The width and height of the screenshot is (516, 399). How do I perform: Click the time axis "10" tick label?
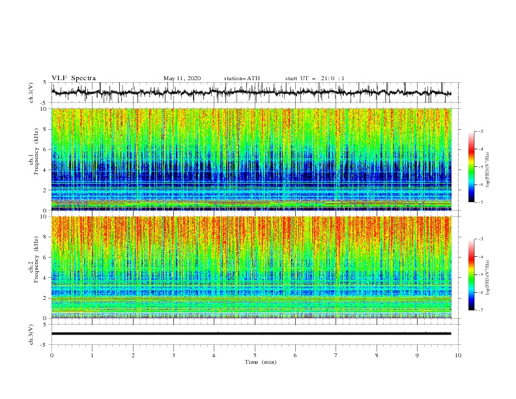click(x=458, y=355)
